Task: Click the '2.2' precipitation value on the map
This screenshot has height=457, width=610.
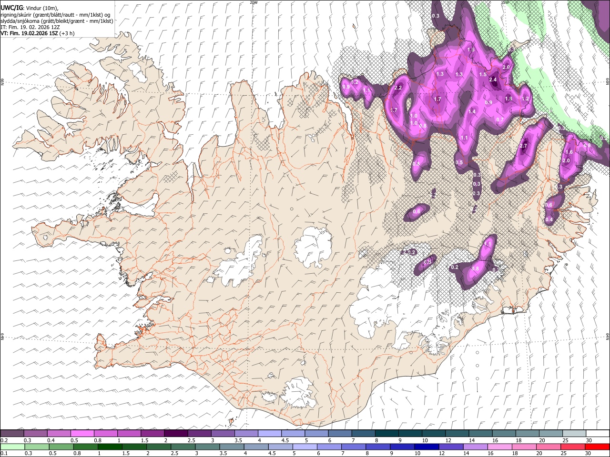Action: tap(398, 88)
